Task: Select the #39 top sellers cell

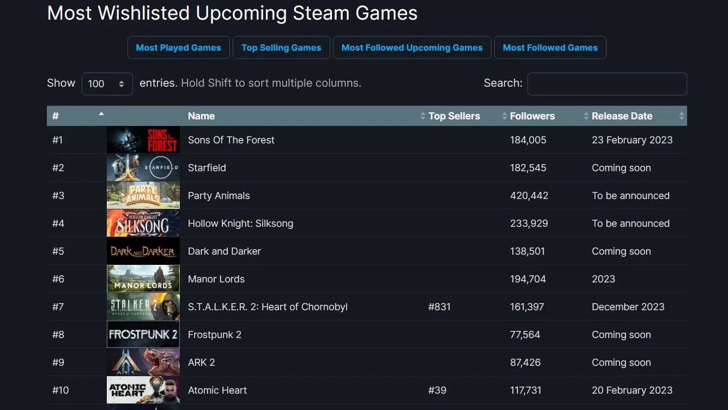Action: pos(437,390)
